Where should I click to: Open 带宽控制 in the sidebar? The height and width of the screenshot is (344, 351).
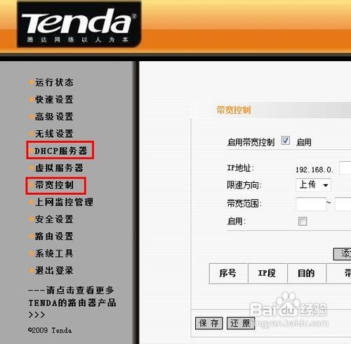tap(54, 185)
